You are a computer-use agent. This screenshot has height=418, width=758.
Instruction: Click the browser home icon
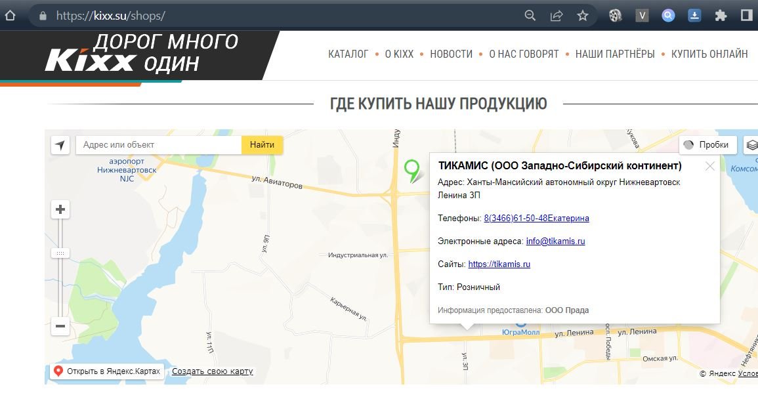[10, 16]
